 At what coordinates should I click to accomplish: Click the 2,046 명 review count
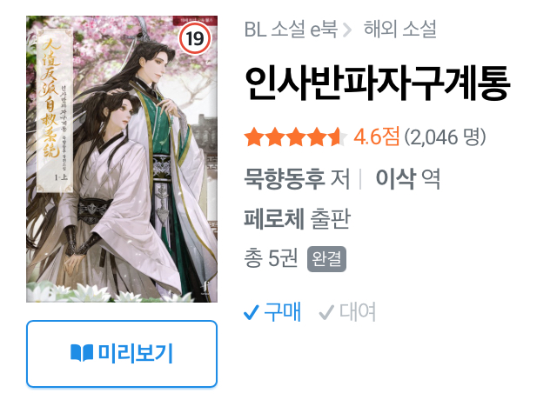446,137
